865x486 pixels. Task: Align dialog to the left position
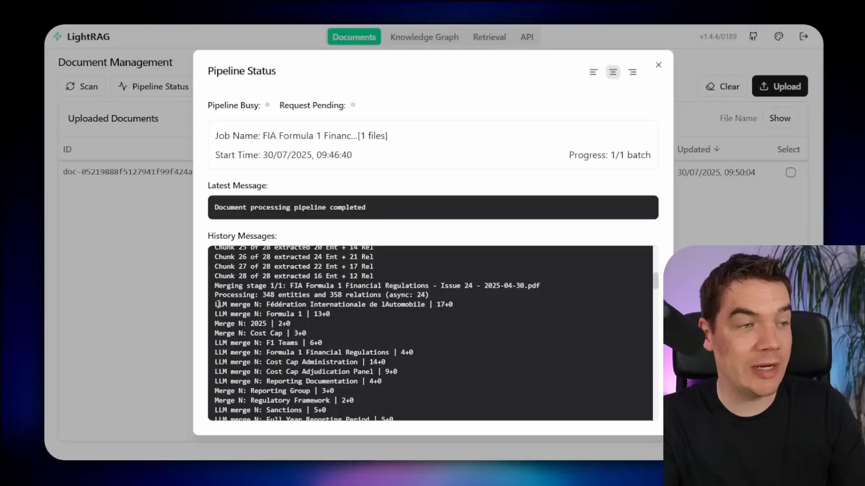click(593, 72)
